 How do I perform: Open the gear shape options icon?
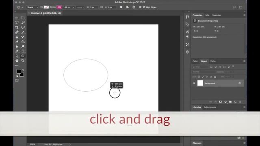(x=140, y=7)
